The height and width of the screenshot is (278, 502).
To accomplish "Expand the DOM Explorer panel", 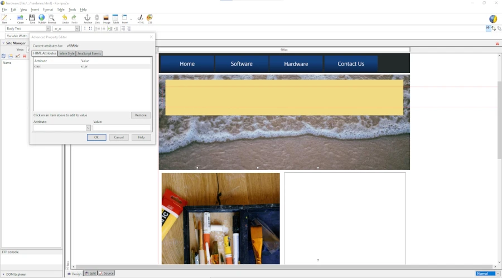I will click(x=3, y=274).
